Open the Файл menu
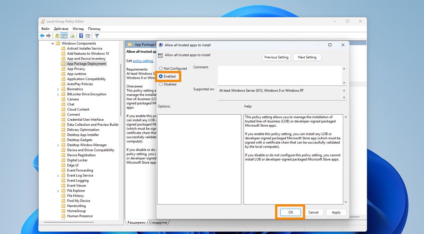This screenshot has width=424, height=234. 45,29
